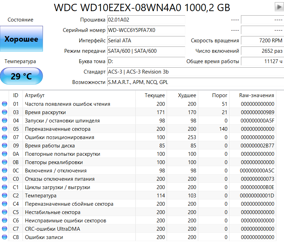The width and height of the screenshot is (284, 247).
Task: Click the Интерфейс field Serial ATA
Action: coord(146,41)
